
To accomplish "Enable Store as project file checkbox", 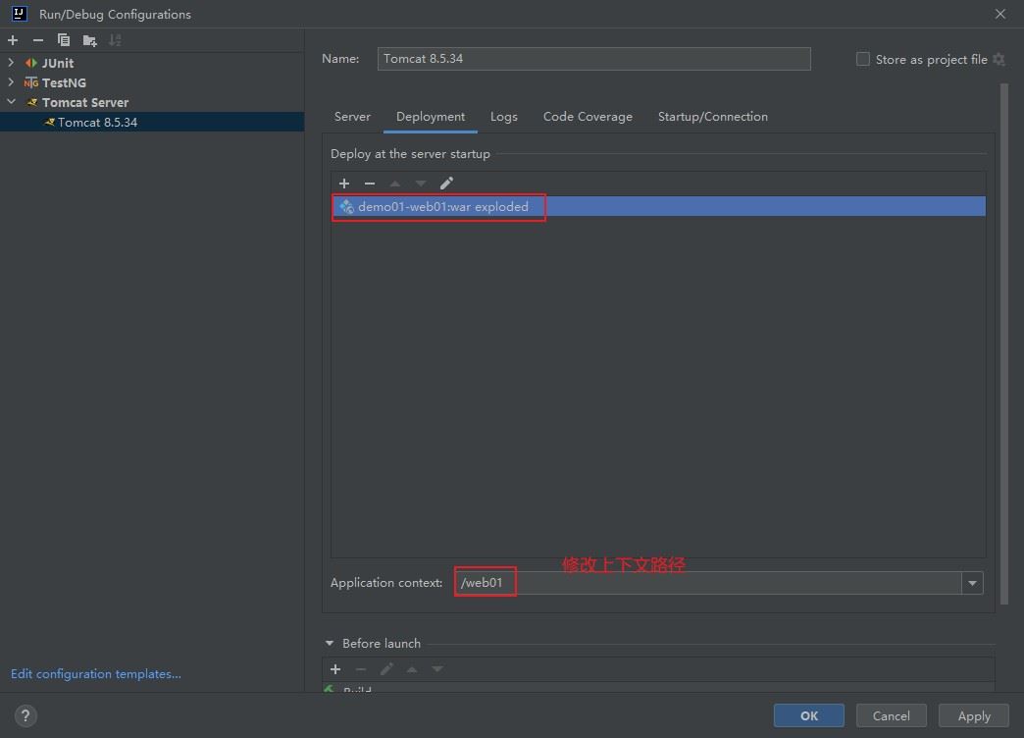I will coord(863,59).
